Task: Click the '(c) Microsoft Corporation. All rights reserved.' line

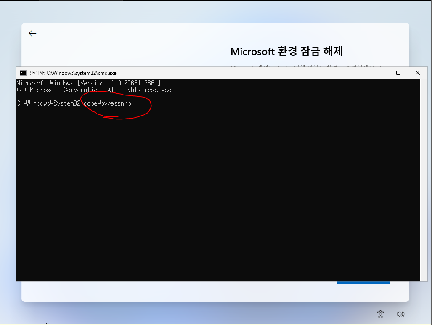Action: click(95, 90)
